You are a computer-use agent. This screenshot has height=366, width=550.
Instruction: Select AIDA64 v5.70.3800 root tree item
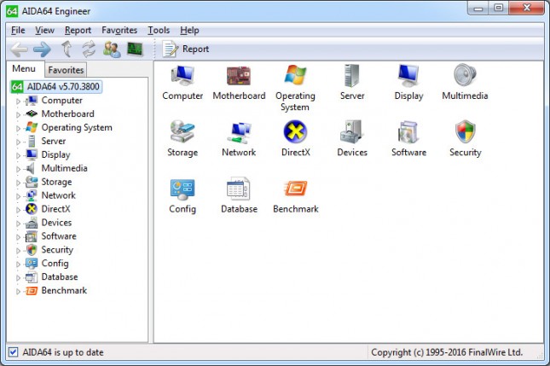coord(56,86)
